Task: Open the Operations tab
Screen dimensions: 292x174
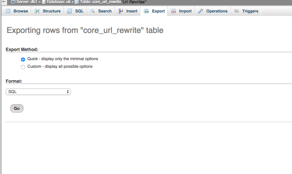Action: tap(213, 11)
